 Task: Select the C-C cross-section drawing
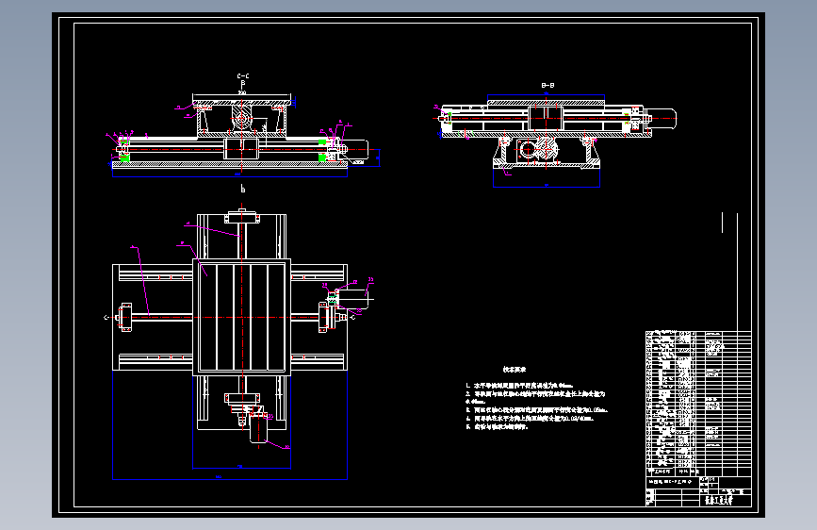coord(243,136)
